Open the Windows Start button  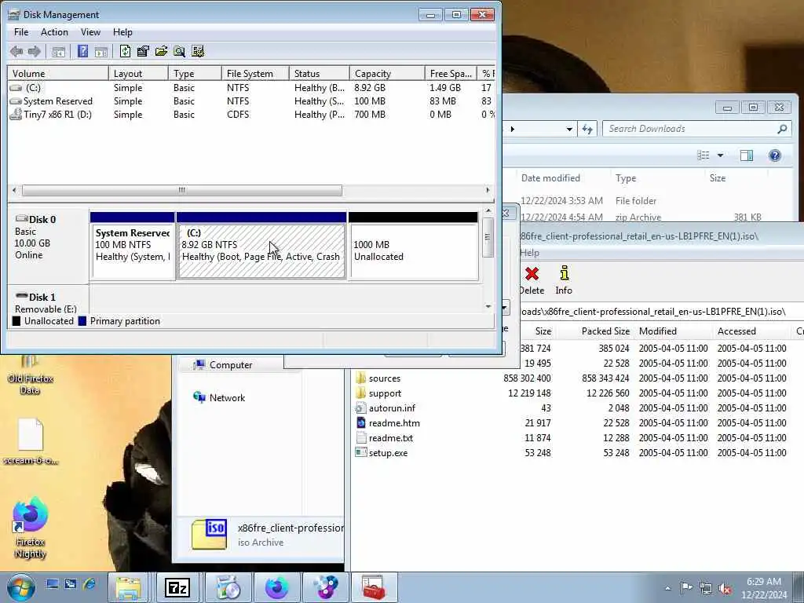tap(21, 587)
